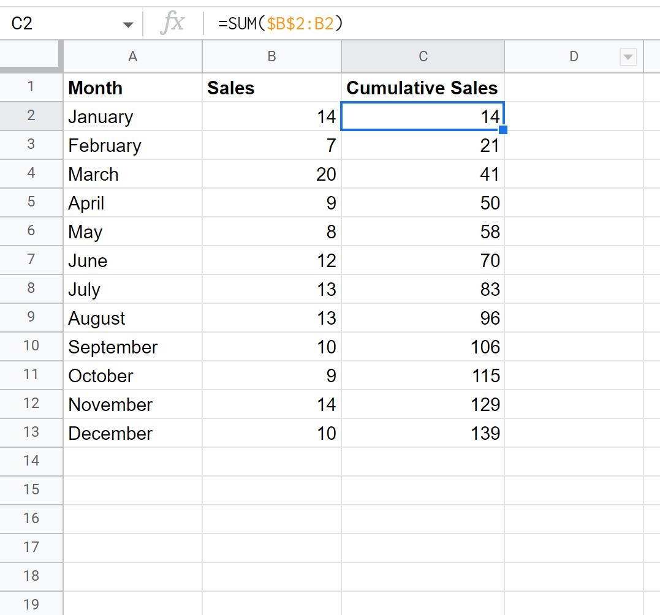This screenshot has height=615, width=660.
Task: Click the blue fill handle on cell C2
Action: click(503, 130)
